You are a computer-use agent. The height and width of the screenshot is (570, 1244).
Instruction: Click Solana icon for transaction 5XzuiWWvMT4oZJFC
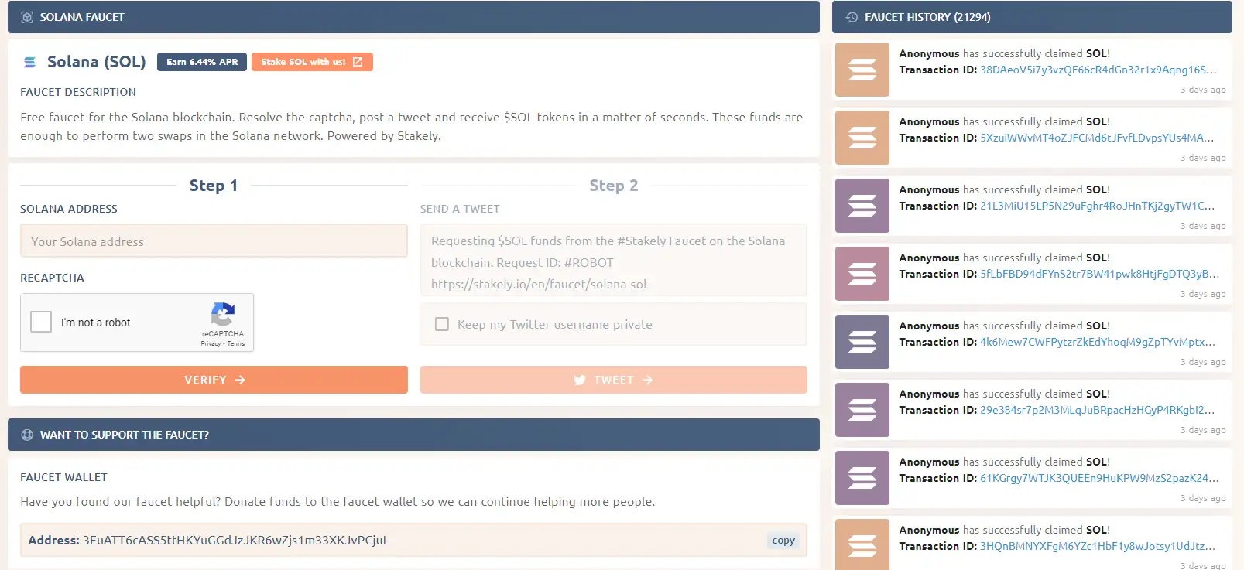pos(862,138)
